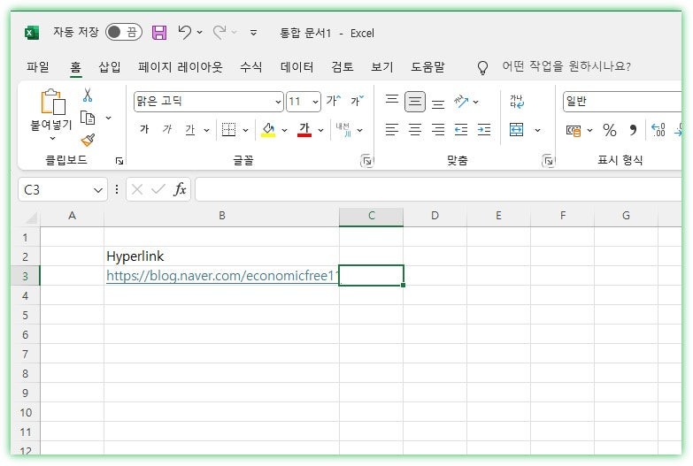693x466 pixels.
Task: Click the Cut scissors icon
Action: (x=88, y=95)
